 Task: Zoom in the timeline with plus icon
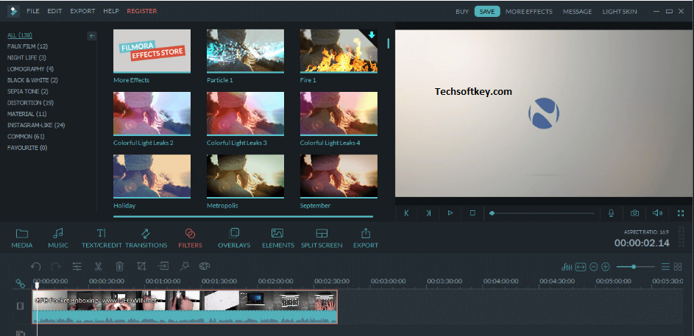[606, 267]
